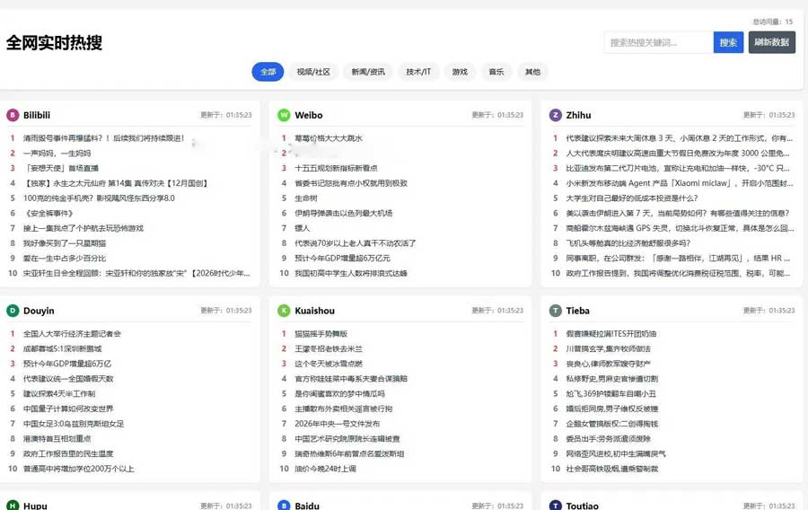Screen dimensions: 808x510
Task: Click the Hupu green H badge icon
Action: (x=13, y=506)
